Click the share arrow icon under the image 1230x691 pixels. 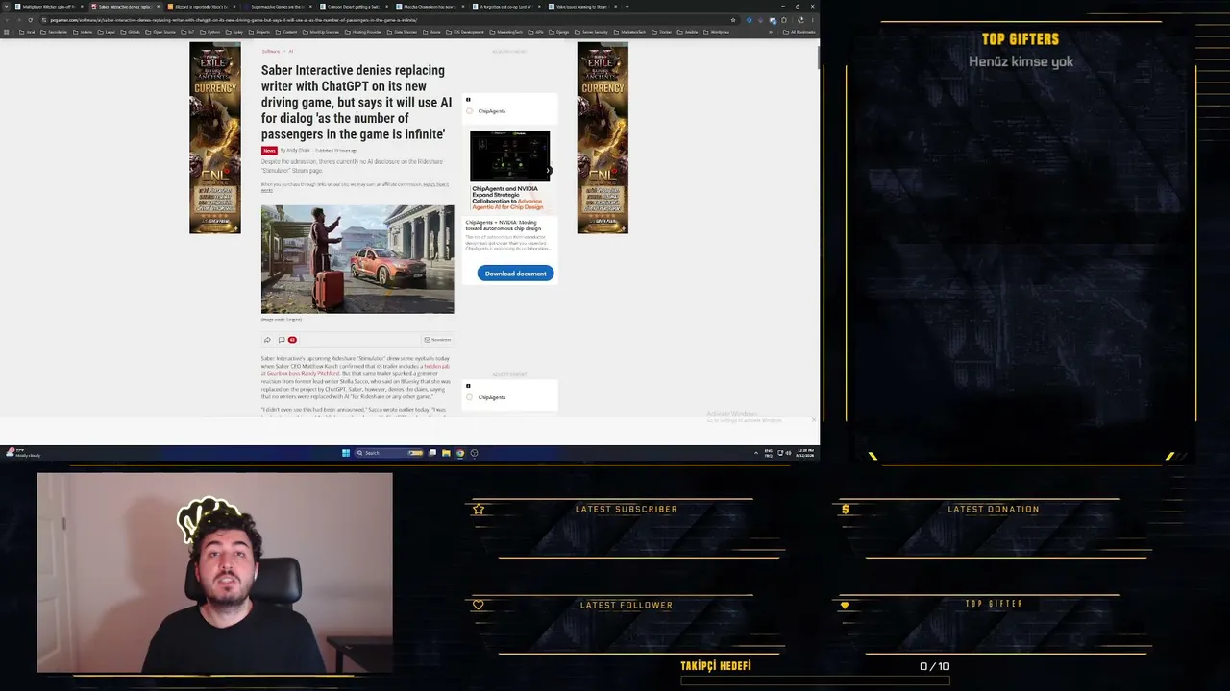point(267,340)
